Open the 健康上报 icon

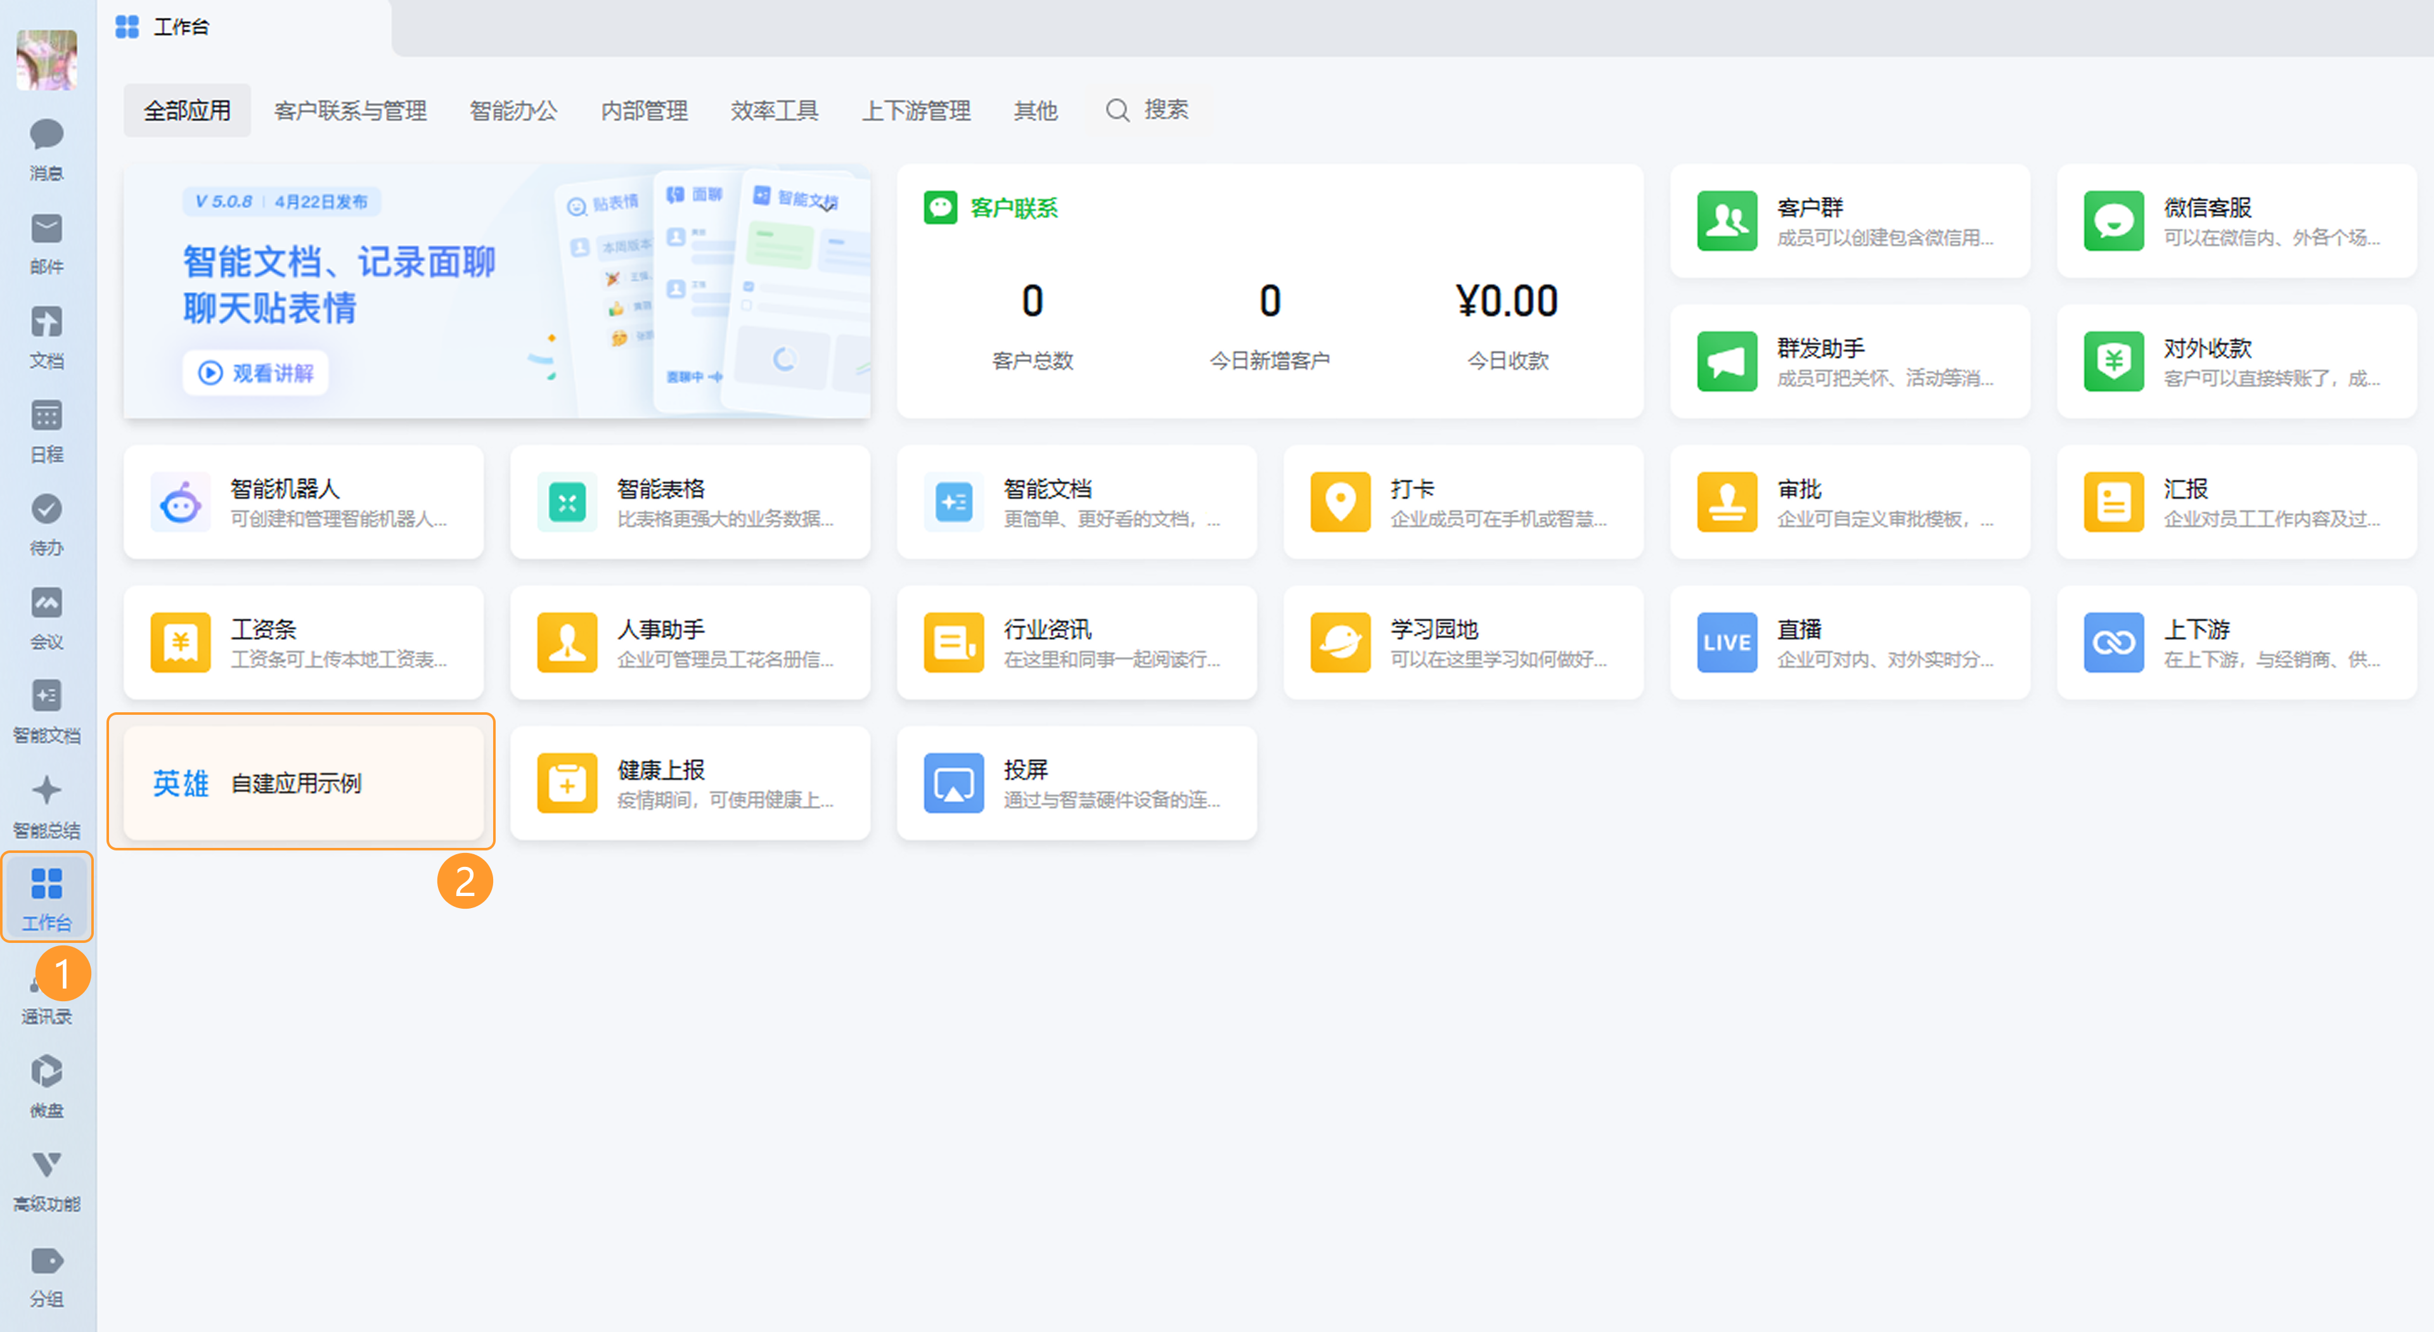[566, 783]
